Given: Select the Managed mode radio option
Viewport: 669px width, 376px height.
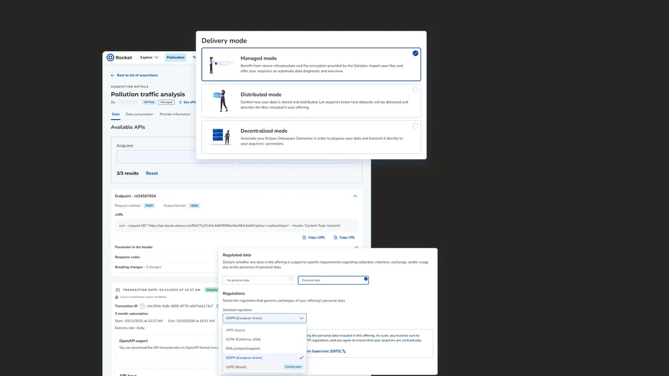Looking at the screenshot, I should point(415,53).
